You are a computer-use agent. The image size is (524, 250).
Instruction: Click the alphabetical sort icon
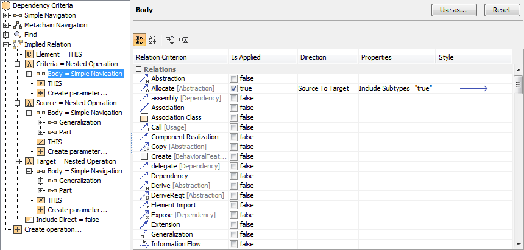pos(152,40)
